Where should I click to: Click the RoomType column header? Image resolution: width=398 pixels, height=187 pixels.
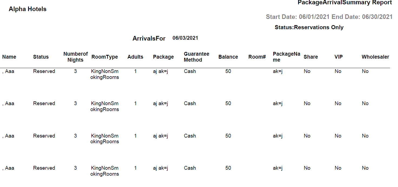point(105,57)
